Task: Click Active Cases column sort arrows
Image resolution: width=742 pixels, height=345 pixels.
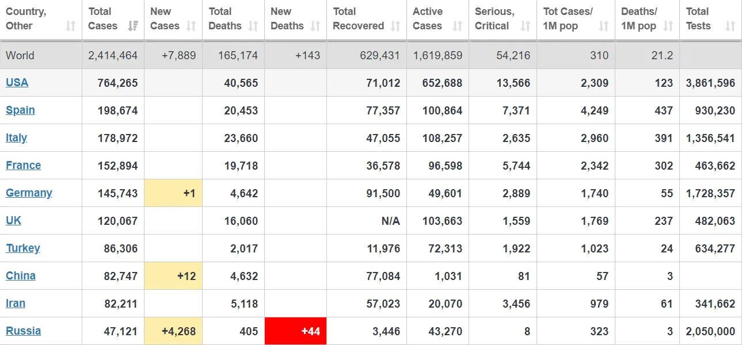Action: pyautogui.click(x=458, y=26)
